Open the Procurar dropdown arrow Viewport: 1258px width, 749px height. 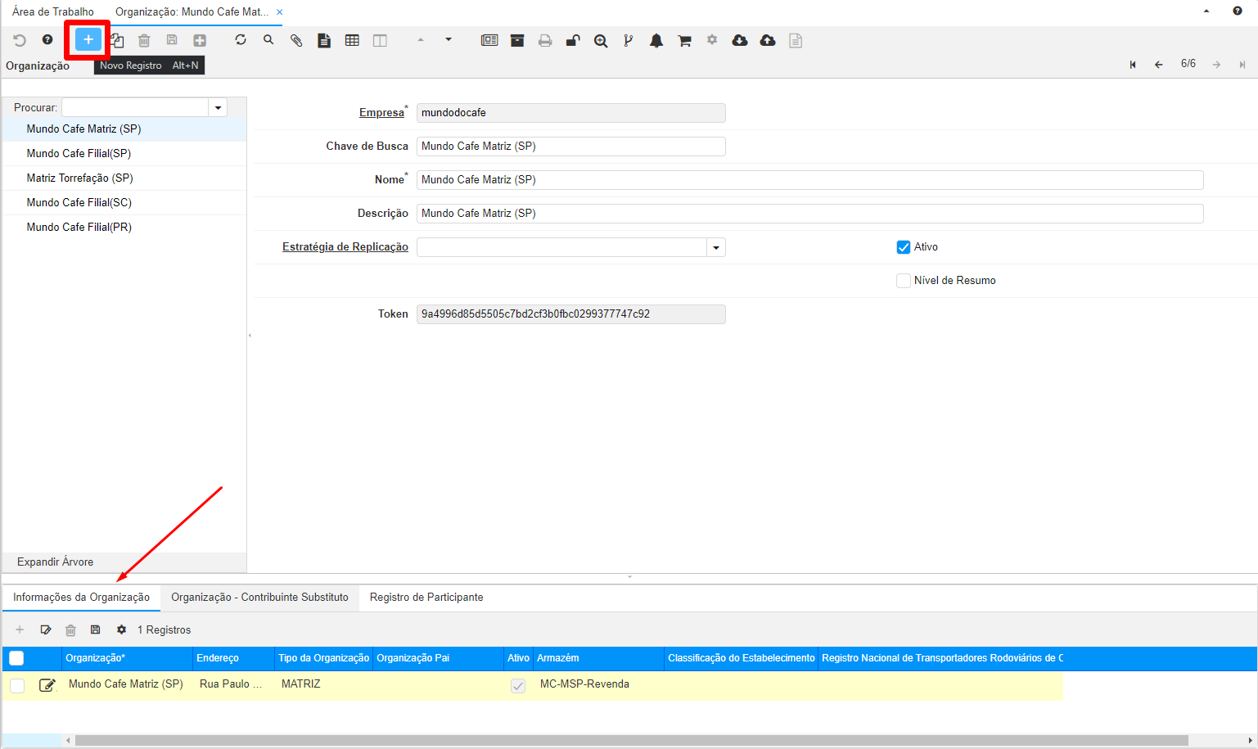pyautogui.click(x=218, y=108)
